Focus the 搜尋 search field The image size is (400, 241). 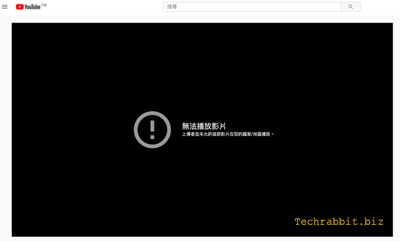click(x=252, y=7)
